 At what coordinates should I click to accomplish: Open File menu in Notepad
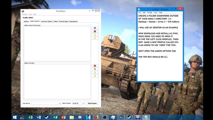point(139,13)
